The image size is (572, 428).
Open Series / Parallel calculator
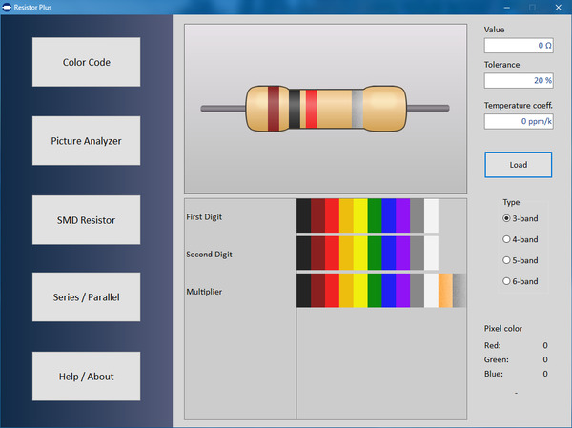click(86, 296)
